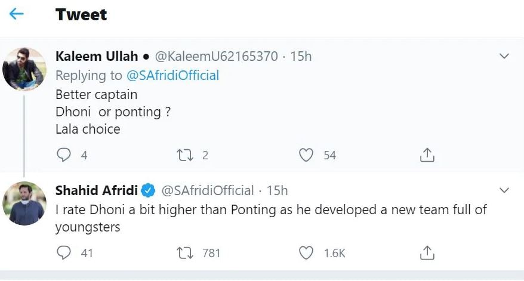Reply to Kaleem Ullah's tweet
Screen dimensions: 524x281
(64, 155)
